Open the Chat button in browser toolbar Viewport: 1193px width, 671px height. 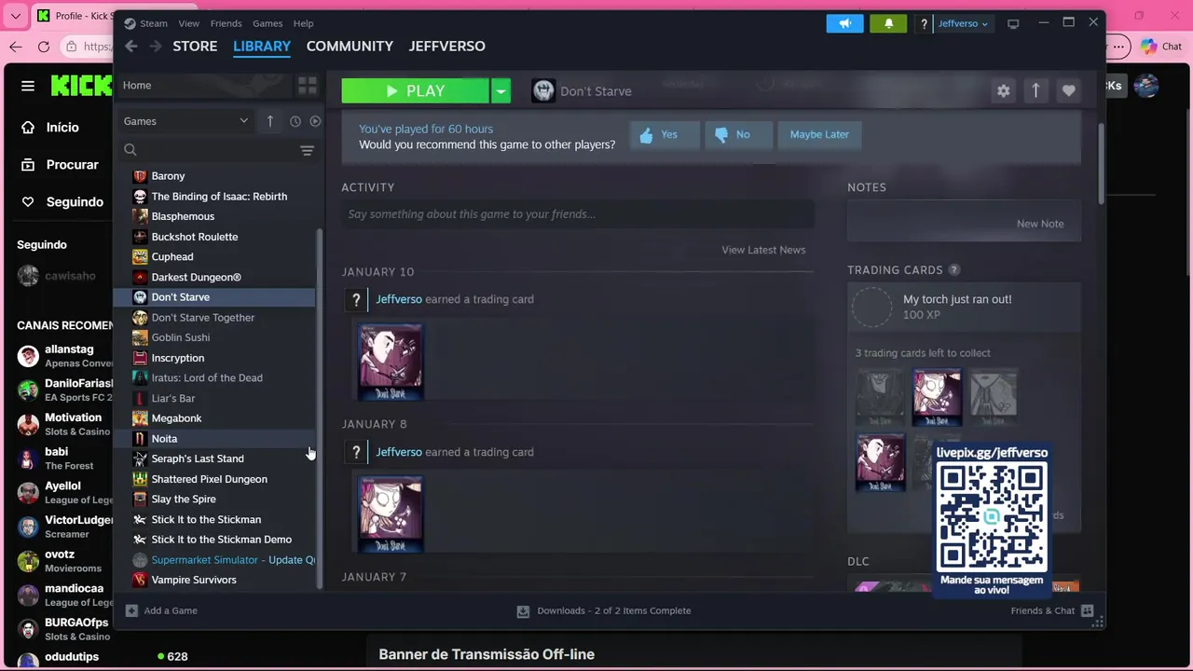click(1161, 46)
